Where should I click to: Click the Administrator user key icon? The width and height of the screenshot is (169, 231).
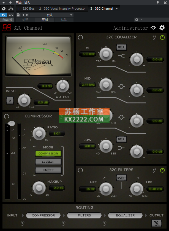tap(153, 28)
